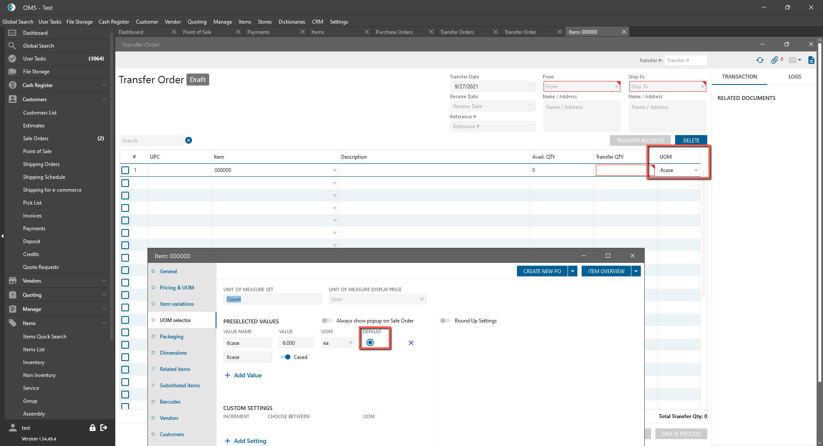Click the lock icon beside test user
This screenshot has width=823, height=446.
[x=92, y=428]
